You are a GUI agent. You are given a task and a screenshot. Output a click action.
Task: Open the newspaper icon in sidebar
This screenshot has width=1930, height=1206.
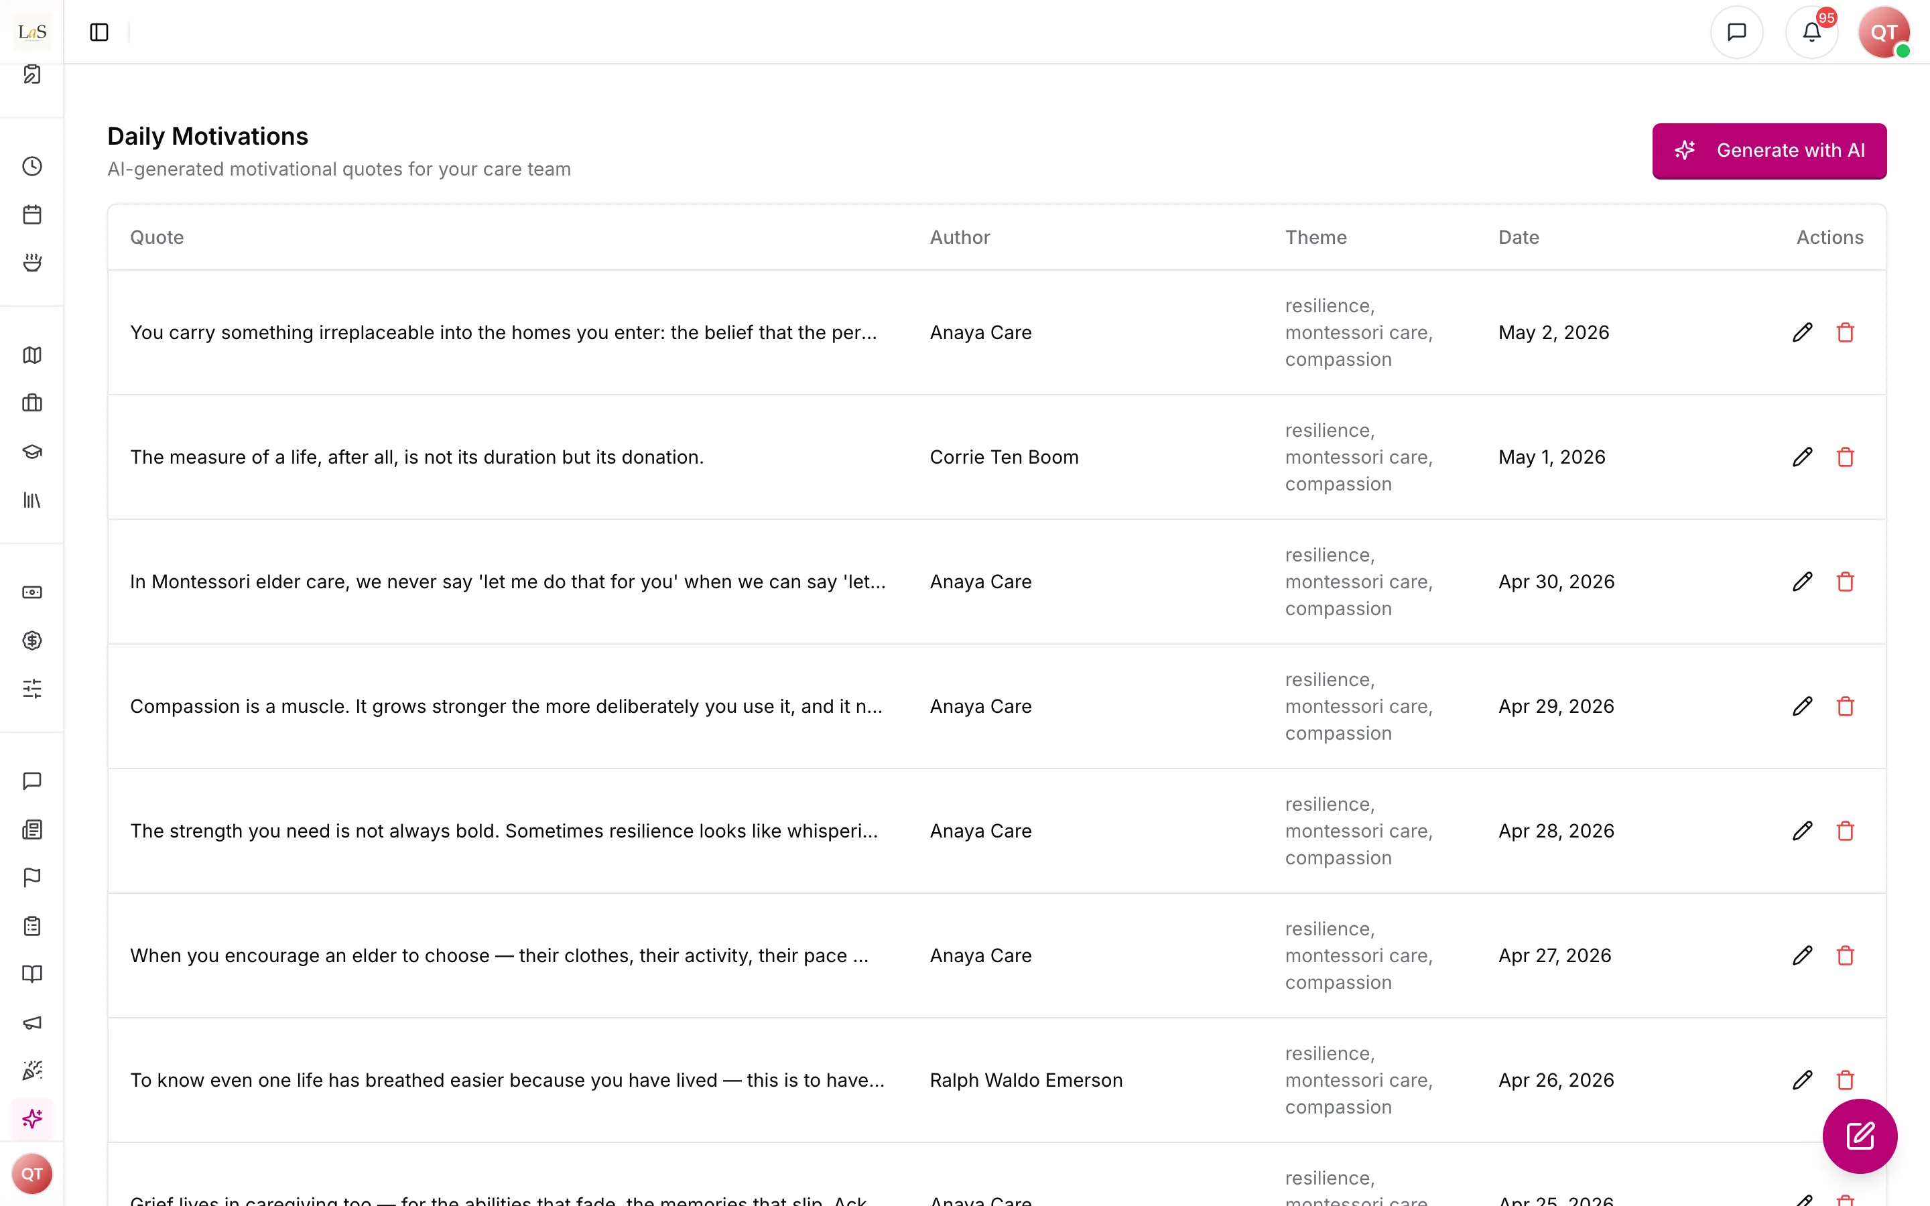(32, 829)
